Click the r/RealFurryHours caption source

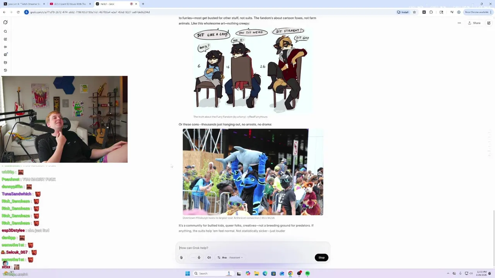point(257,117)
